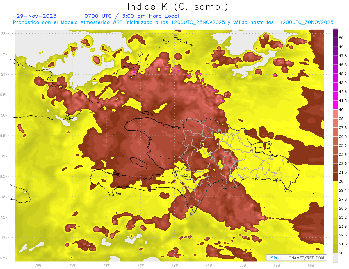Click the "19N" latitude label
This screenshot has height=269, width=349.
coord(4,156)
